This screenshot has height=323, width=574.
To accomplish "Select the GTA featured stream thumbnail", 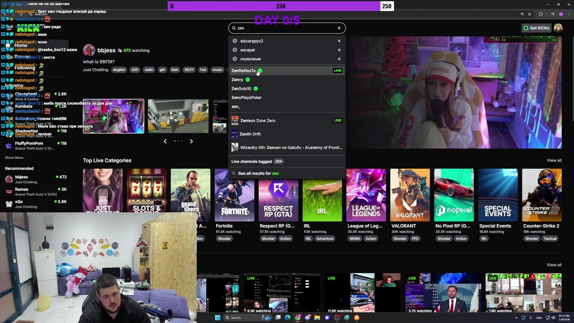I will 178,116.
